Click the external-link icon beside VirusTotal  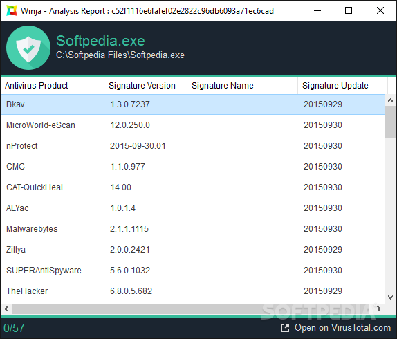[285, 328]
